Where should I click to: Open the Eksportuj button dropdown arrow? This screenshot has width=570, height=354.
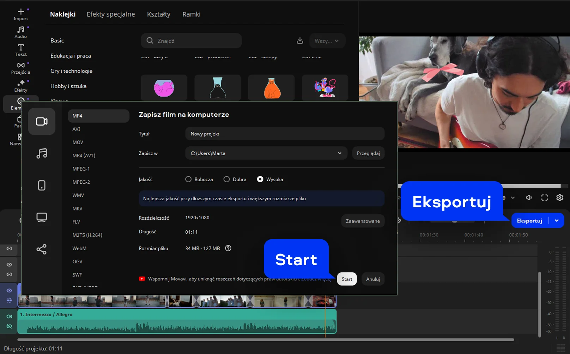[x=557, y=221]
